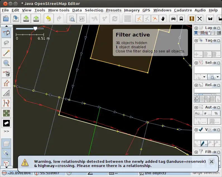Screen dimensions: 222x177
Task: Collapse the Layers panel
Action: click(x=196, y=28)
